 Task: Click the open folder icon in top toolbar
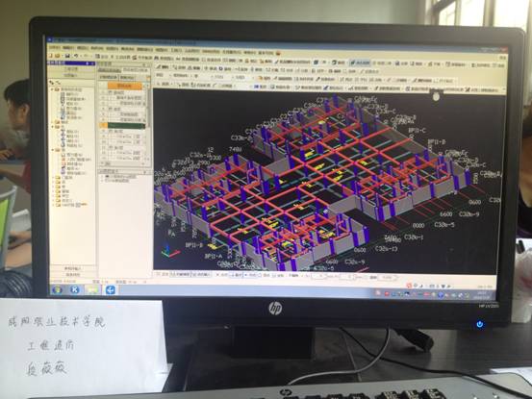(x=58, y=56)
